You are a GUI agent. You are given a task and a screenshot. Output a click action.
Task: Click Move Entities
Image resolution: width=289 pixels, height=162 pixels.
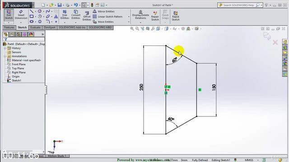click(x=103, y=22)
